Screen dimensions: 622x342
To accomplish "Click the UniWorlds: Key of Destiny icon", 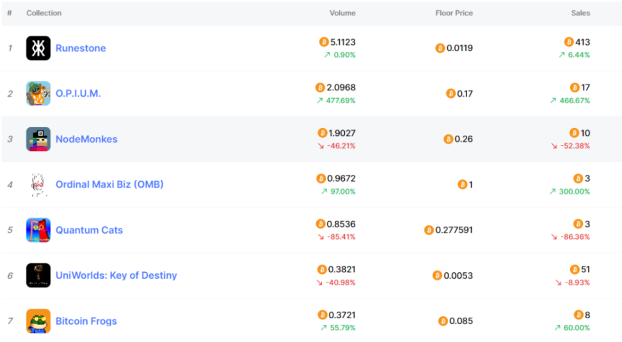I will pos(38,275).
